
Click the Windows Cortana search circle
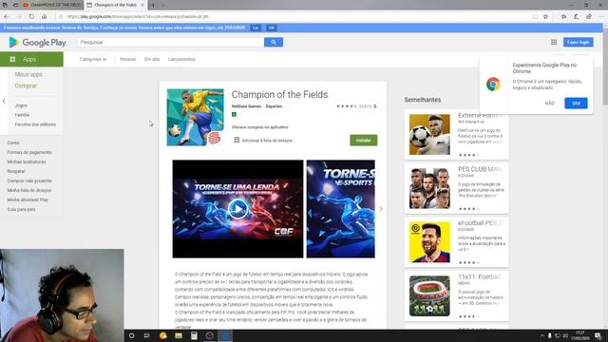point(131,335)
